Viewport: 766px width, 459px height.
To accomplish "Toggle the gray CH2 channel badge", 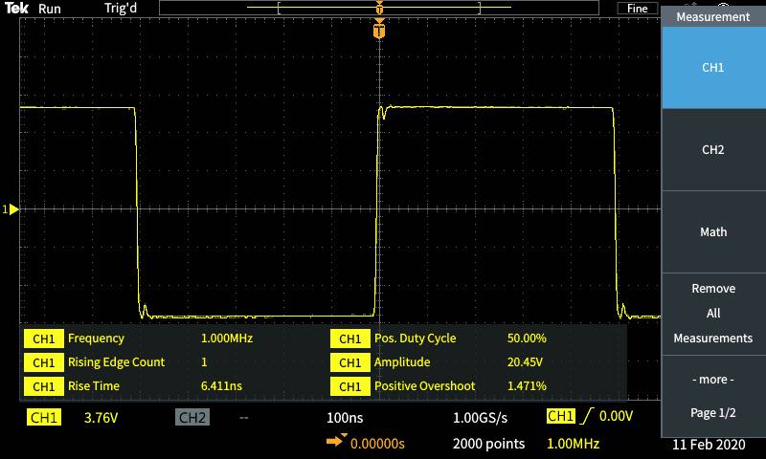I will [x=191, y=417].
